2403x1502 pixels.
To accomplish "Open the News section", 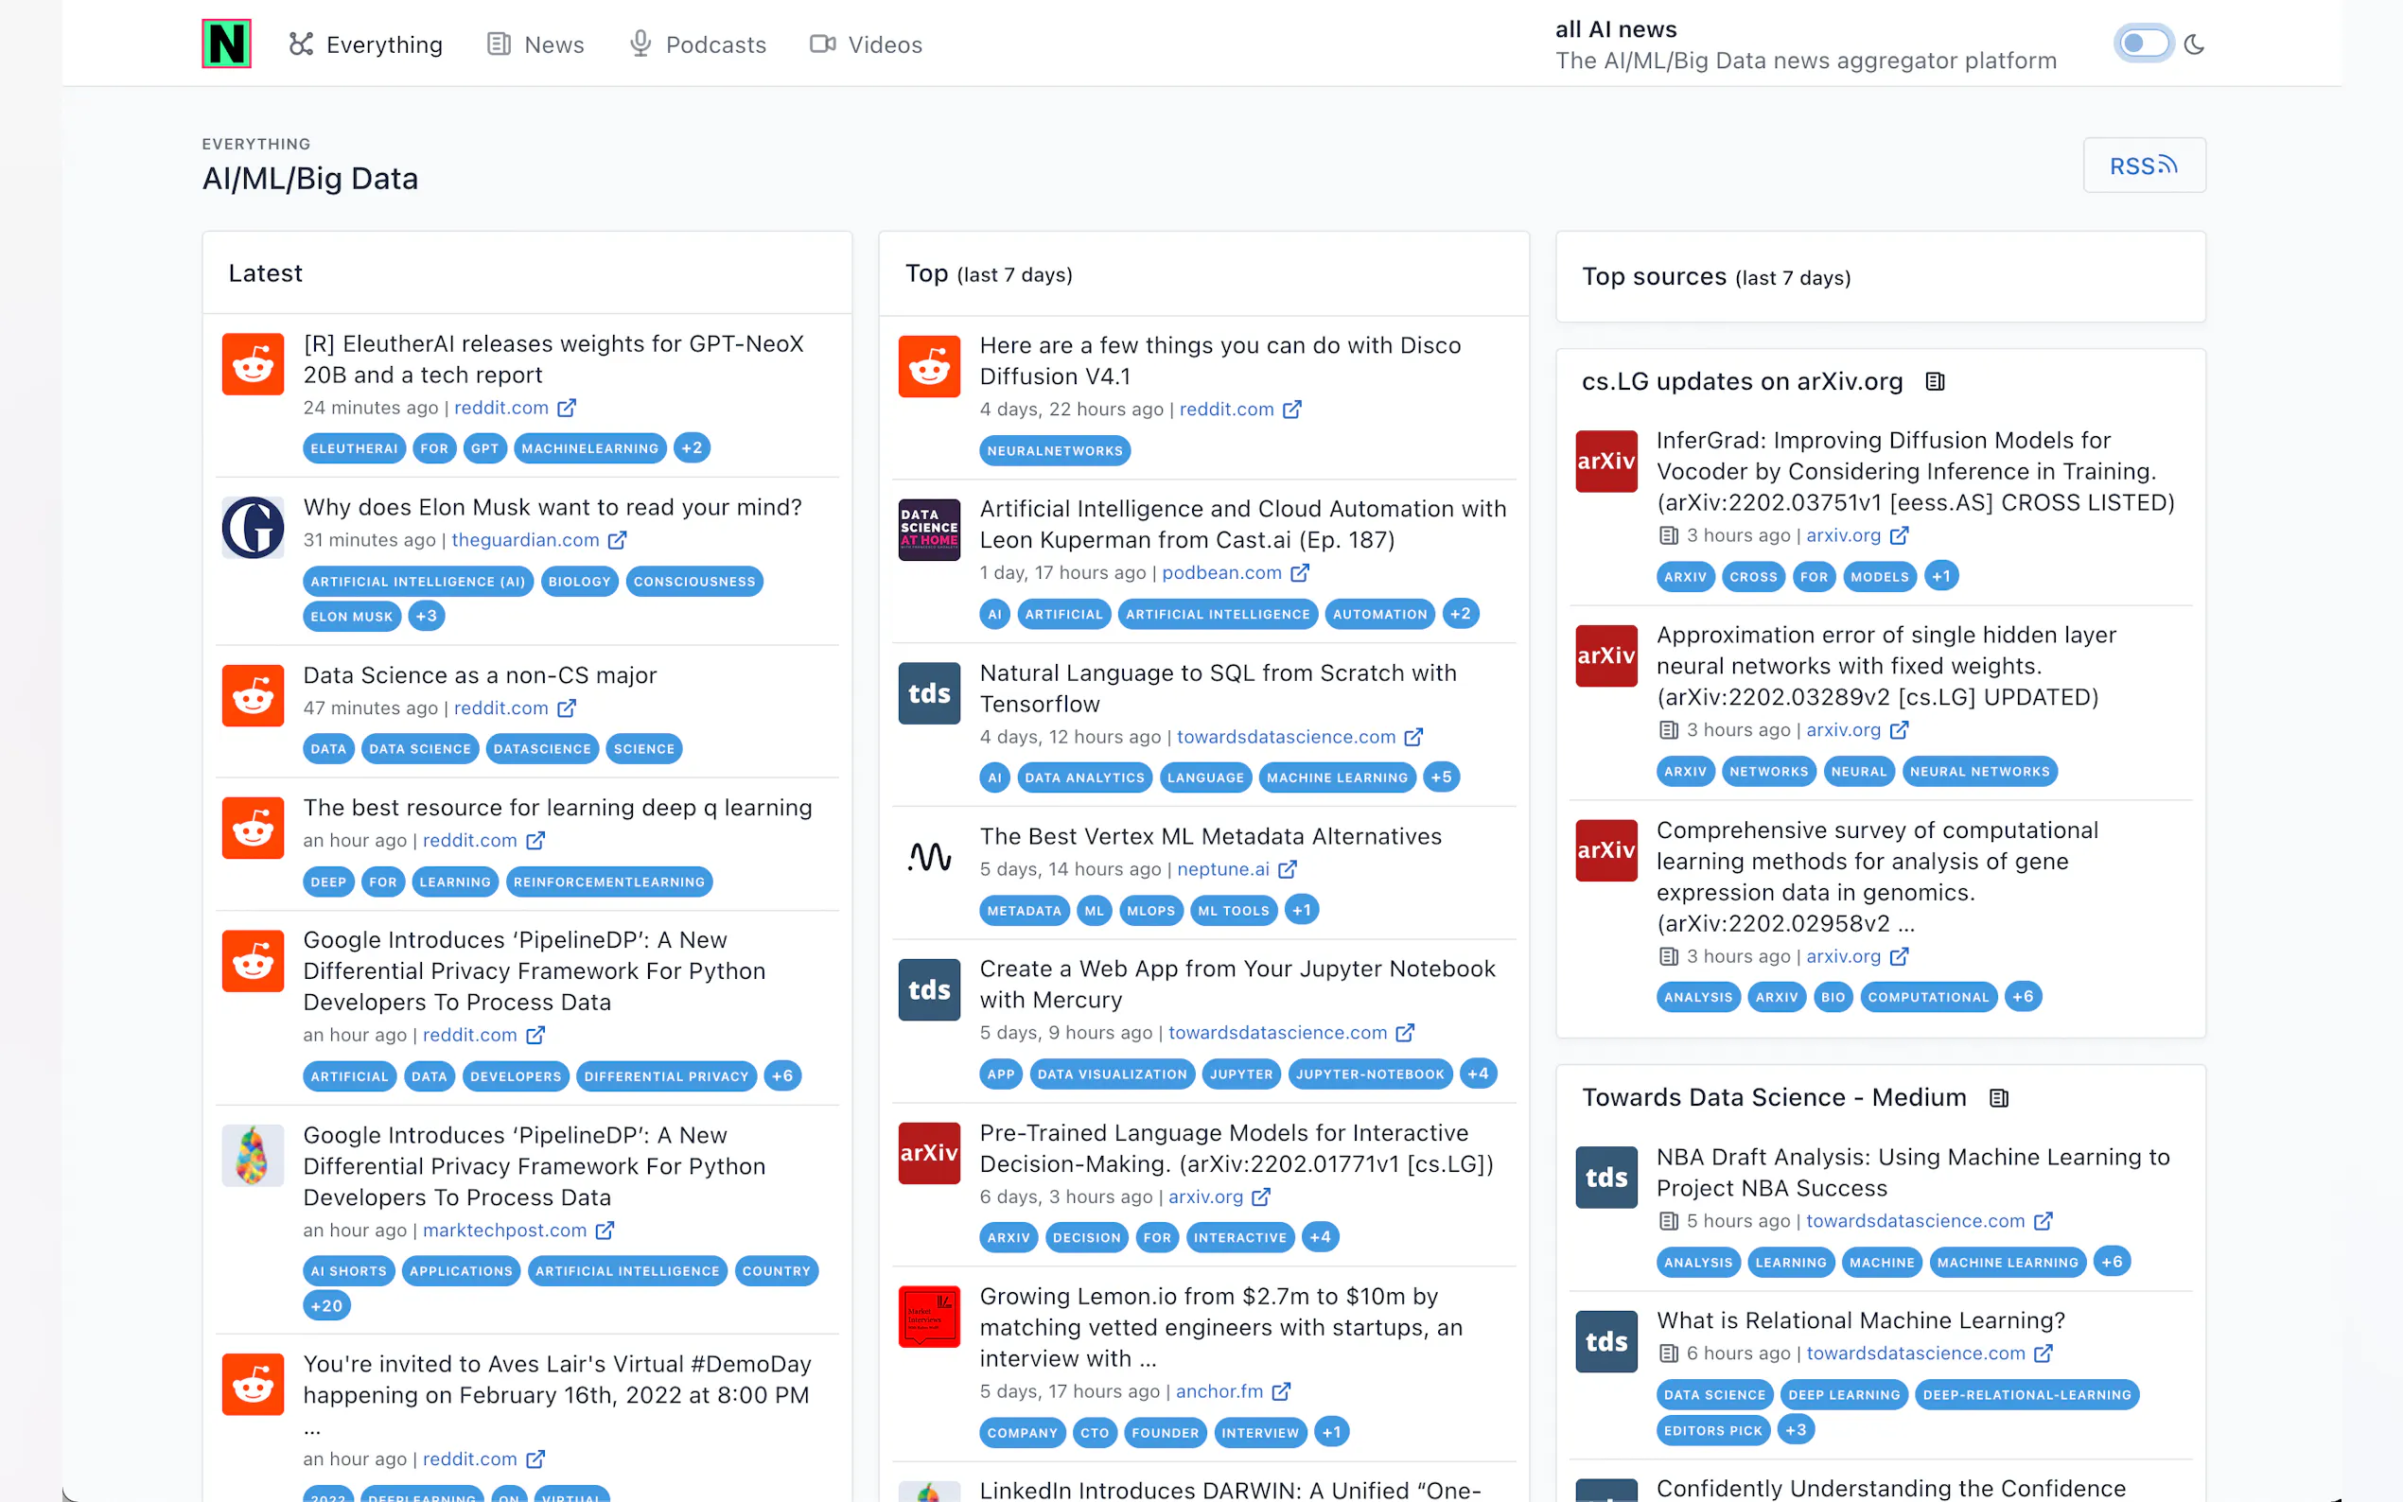I will click(x=535, y=44).
